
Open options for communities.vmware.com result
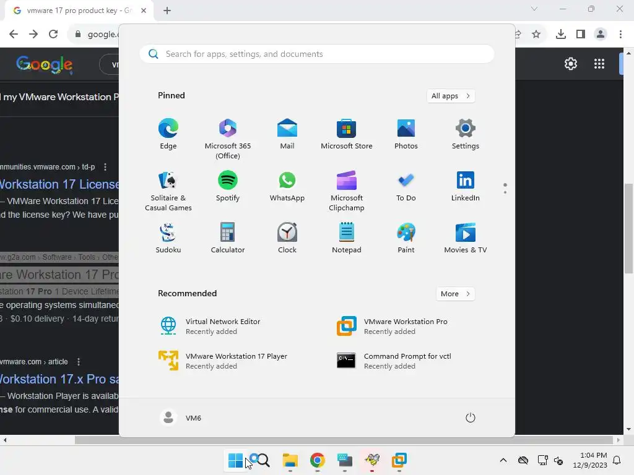(x=105, y=167)
